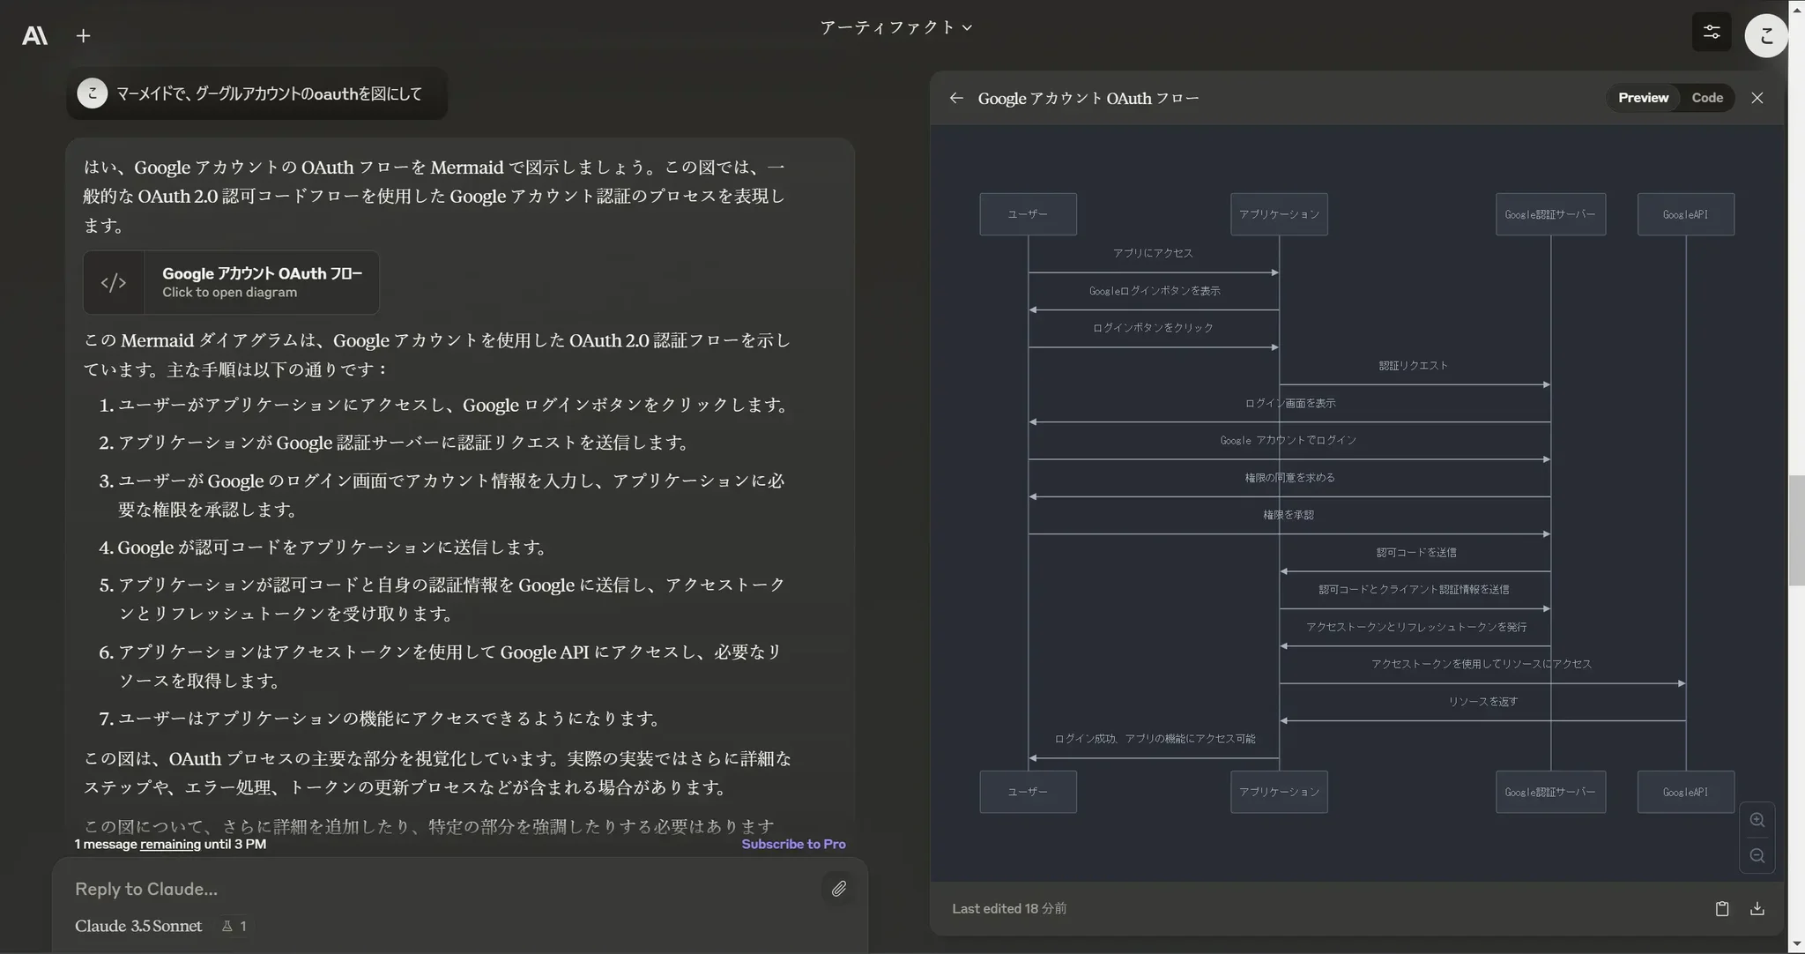The height and width of the screenshot is (954, 1805).
Task: Open the user profile avatar menu
Action: pyautogui.click(x=1765, y=35)
